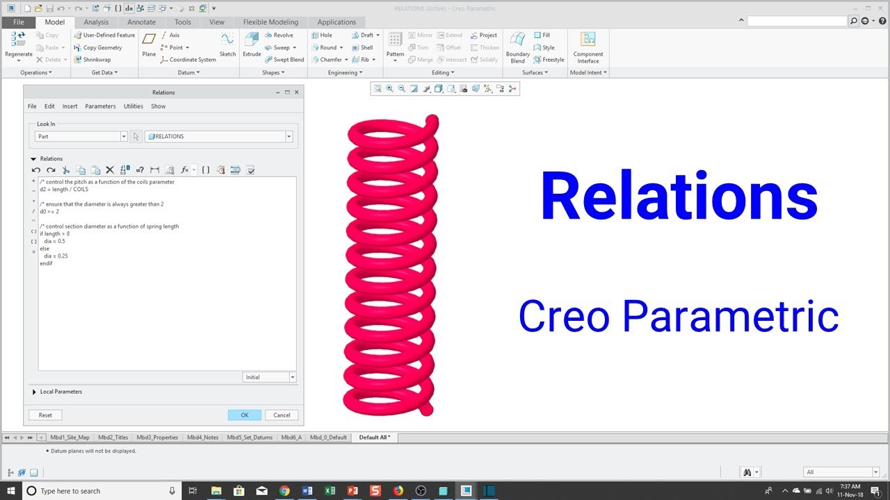This screenshot has height=500, width=890.
Task: Select the Mbd3_Properties tab
Action: point(157,437)
